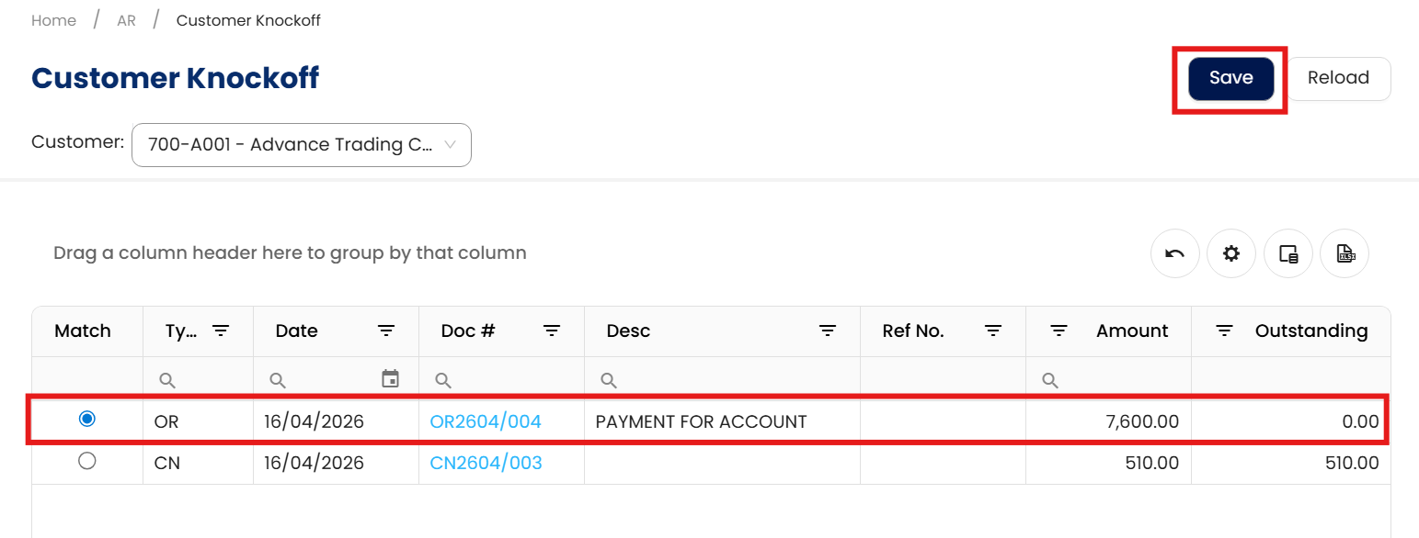Screen dimensions: 1419x538
Task: Click the undo arrow icon in grid toolbar
Action: click(1174, 254)
